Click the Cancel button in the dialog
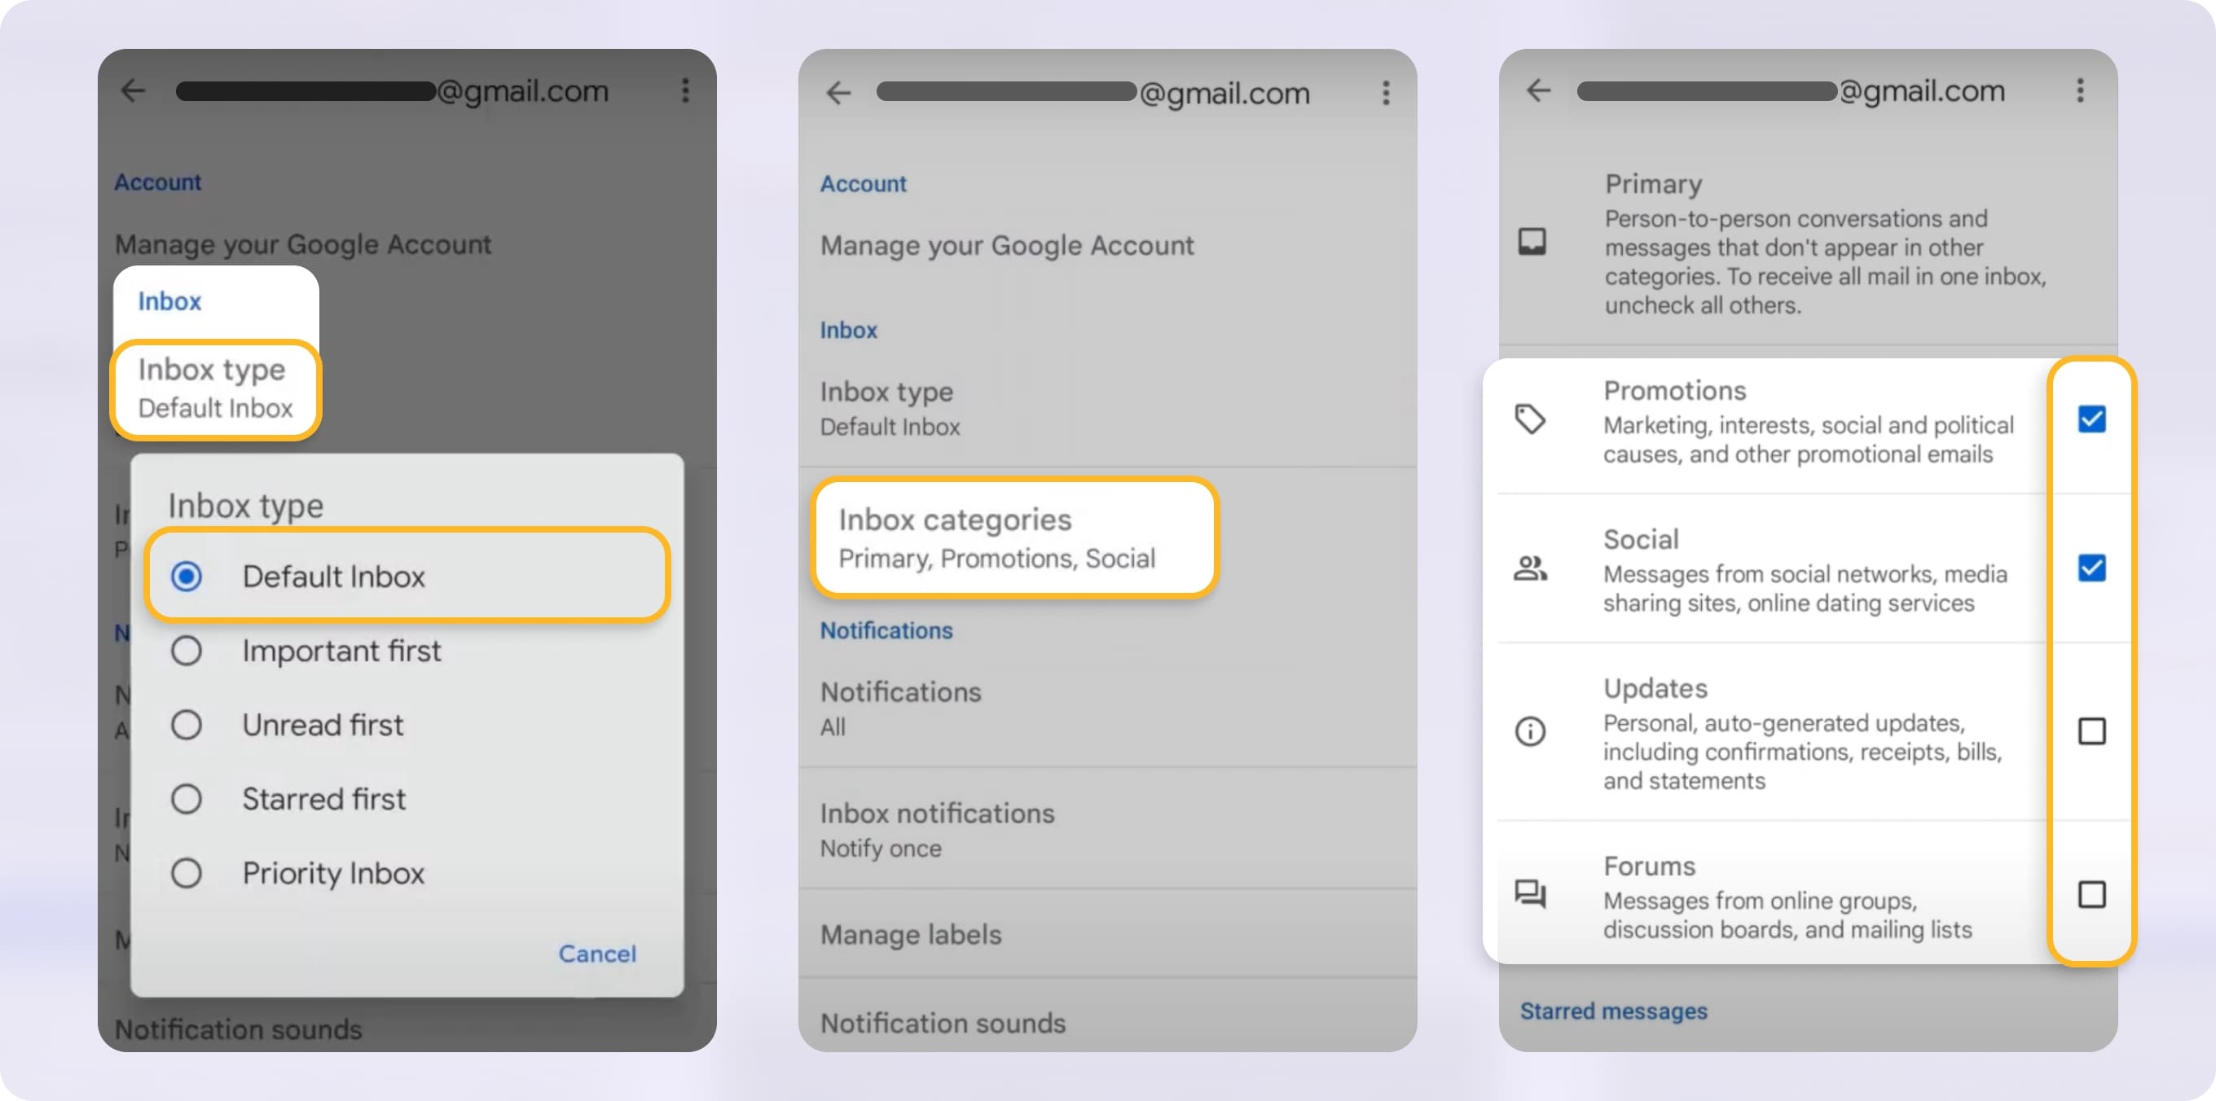Image resolution: width=2216 pixels, height=1101 pixels. click(x=596, y=953)
